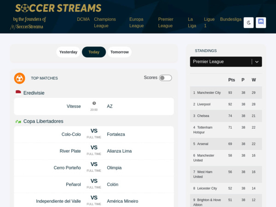Click Manchester City's 93 points value
The width and height of the screenshot is (276, 207).
pos(230,92)
